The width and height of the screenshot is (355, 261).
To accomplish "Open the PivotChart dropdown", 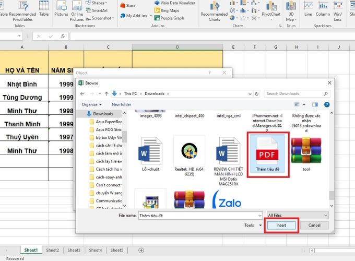I will (x=271, y=11).
